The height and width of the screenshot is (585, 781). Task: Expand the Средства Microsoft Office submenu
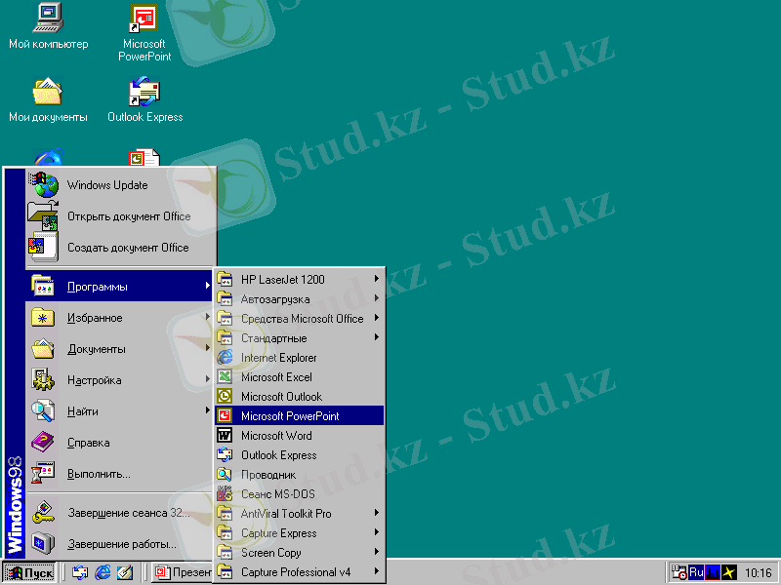point(302,319)
